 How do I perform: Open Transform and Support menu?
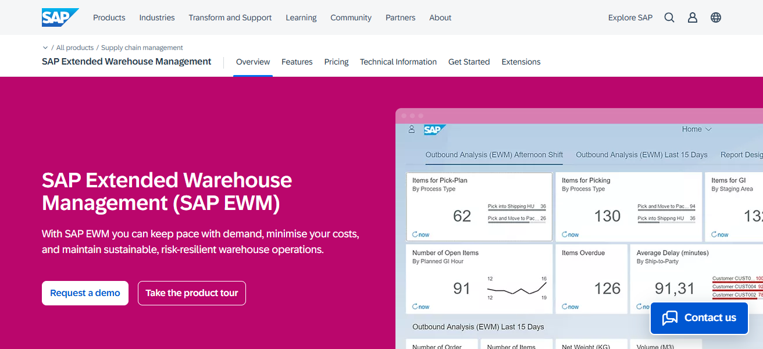(230, 17)
